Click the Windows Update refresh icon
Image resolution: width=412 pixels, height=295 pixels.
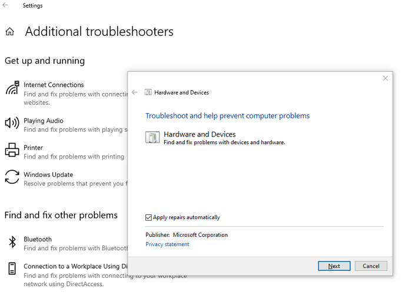(x=12, y=177)
